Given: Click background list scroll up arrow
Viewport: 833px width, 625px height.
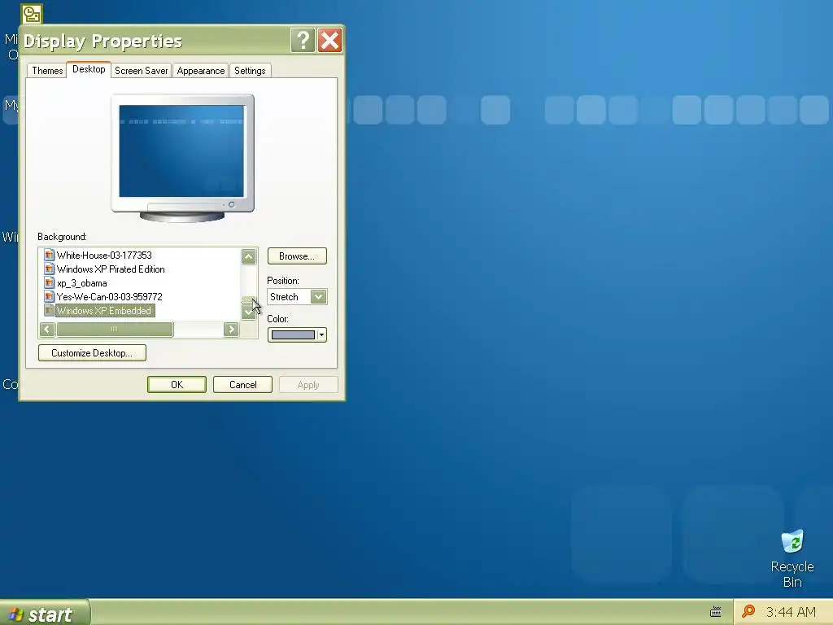Looking at the screenshot, I should point(249,256).
